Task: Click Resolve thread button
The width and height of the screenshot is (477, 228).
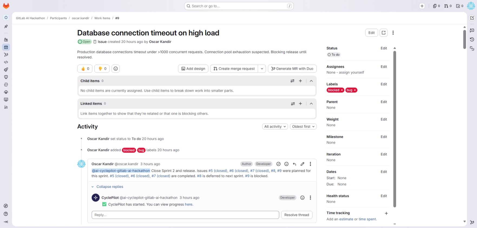Action: pyautogui.click(x=297, y=215)
